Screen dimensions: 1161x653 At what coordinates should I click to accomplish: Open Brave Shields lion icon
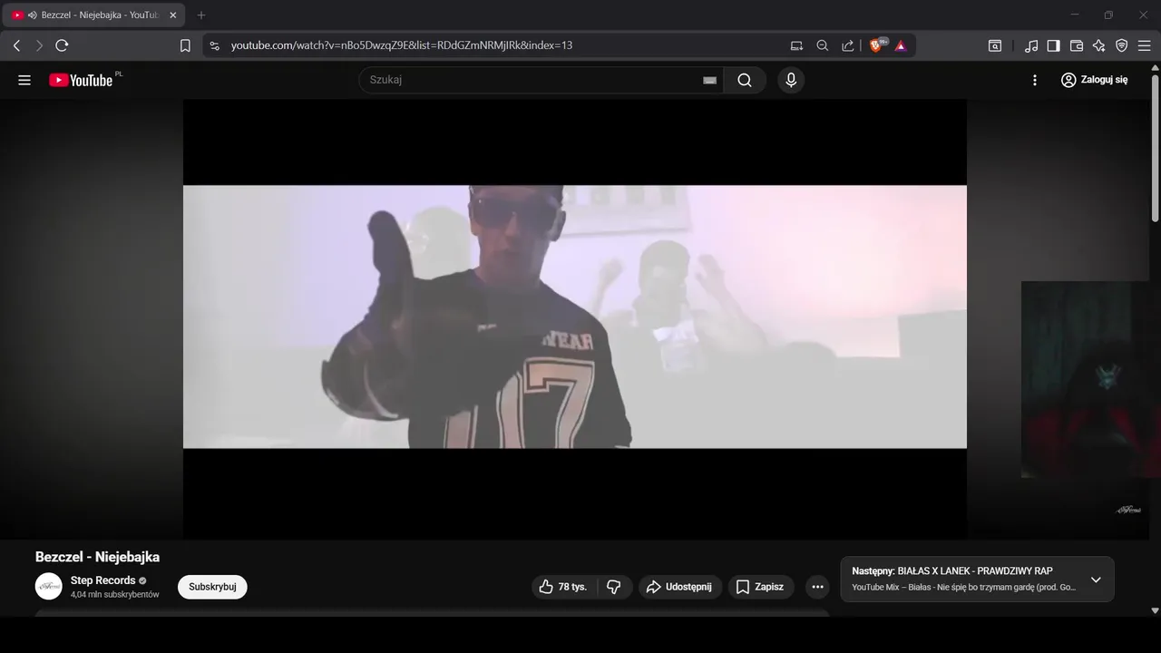point(877,45)
